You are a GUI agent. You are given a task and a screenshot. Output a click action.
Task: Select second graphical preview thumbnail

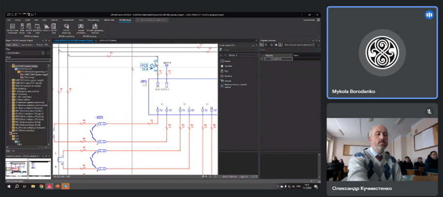[40, 169]
